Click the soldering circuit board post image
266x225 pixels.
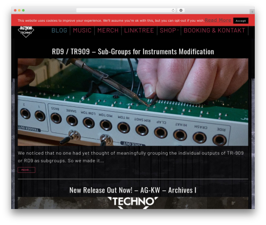pos(133,102)
